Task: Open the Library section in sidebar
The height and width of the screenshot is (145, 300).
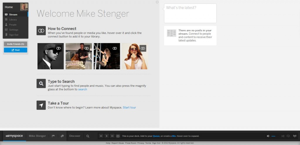Action: pos(16,20)
